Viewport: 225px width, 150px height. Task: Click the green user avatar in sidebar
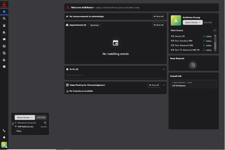[4, 144]
